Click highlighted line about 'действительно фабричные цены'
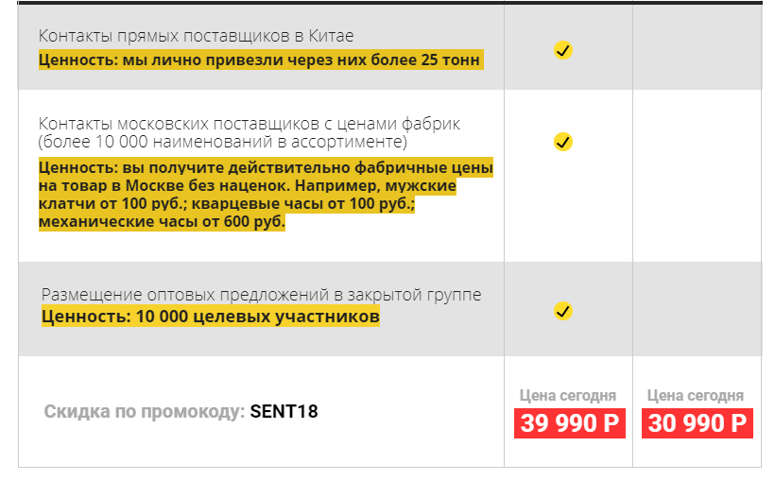This screenshot has height=481, width=775. (266, 168)
